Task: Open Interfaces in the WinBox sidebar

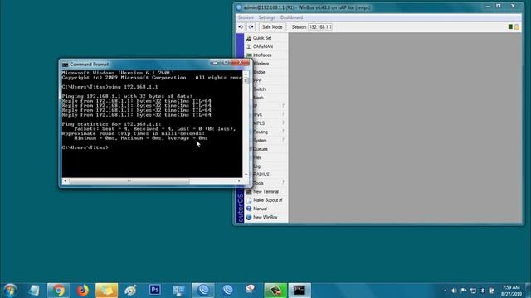Action: tap(262, 55)
